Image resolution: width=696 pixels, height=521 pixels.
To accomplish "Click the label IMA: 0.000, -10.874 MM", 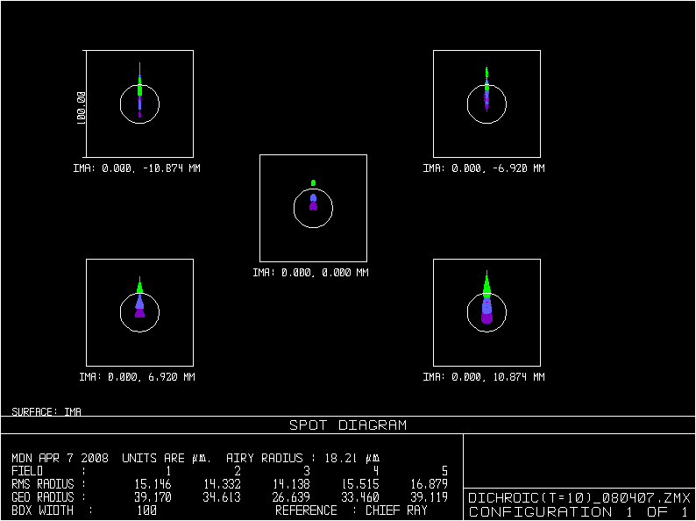I will coord(137,168).
